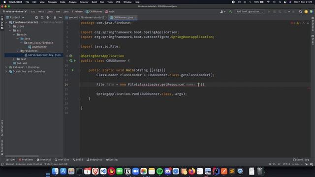Open Search Everywhere magnifier in the toolbar

click(300, 12)
